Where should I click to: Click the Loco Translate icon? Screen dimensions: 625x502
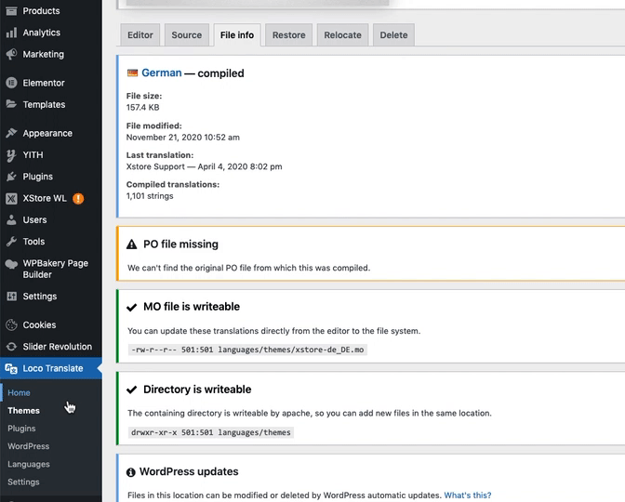pyautogui.click(x=11, y=369)
